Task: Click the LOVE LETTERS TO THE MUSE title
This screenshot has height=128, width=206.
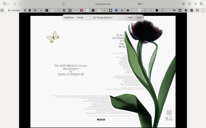Action: tap(119, 41)
